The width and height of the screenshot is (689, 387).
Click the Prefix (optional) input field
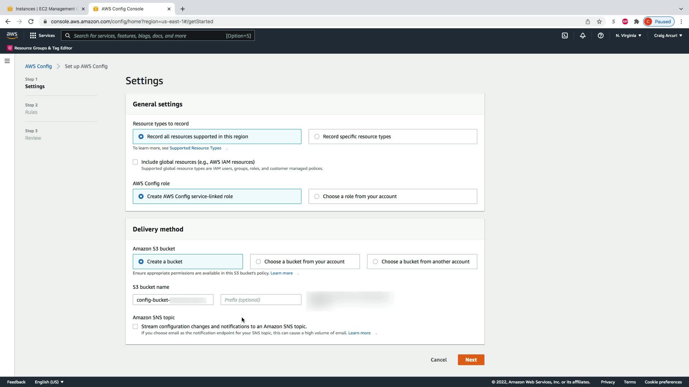[261, 300]
